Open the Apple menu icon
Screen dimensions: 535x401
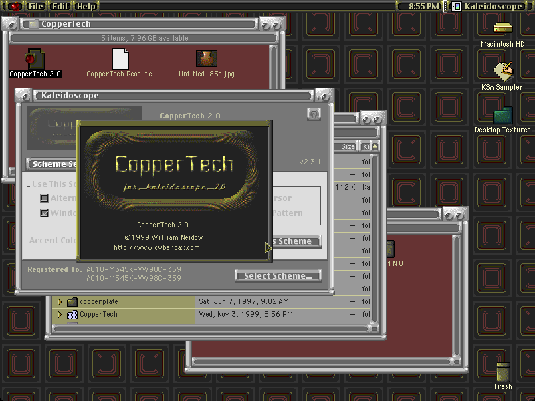(14, 6)
